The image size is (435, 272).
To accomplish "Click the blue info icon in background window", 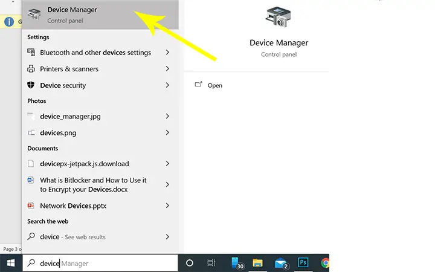I will coord(9,22).
